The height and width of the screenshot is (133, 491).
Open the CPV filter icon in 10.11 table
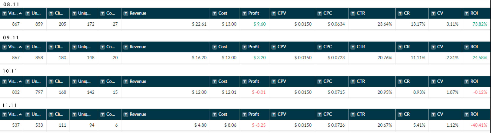pyautogui.click(x=274, y=82)
